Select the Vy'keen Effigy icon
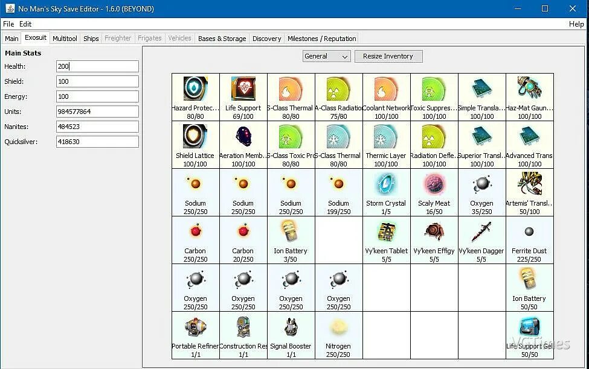Viewport: 589px width, 369px height. (434, 232)
